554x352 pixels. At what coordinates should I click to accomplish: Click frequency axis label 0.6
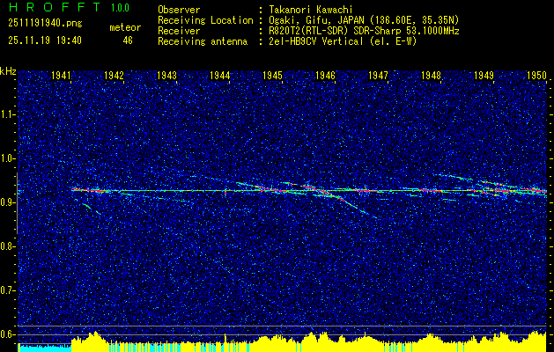(8, 334)
